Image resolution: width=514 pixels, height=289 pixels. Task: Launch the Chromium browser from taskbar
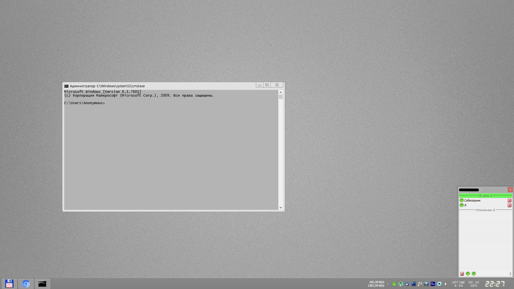[x=26, y=284]
